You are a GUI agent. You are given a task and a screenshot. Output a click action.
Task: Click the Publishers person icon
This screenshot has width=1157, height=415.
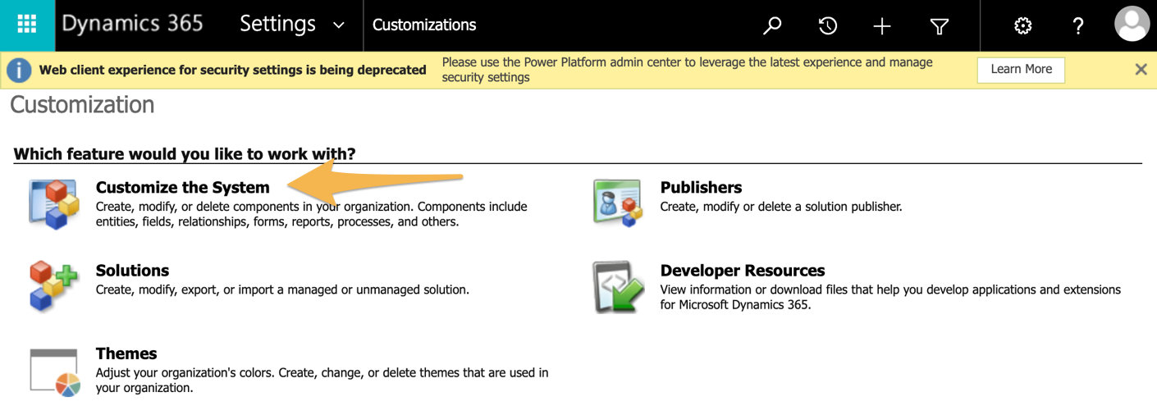point(617,203)
